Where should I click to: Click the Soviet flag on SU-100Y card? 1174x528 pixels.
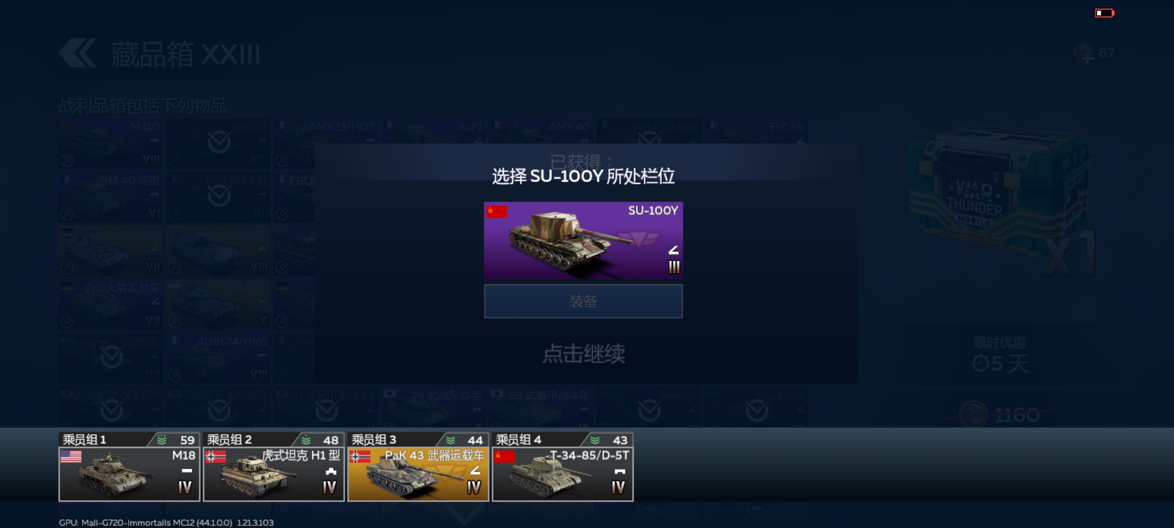pyautogui.click(x=497, y=212)
